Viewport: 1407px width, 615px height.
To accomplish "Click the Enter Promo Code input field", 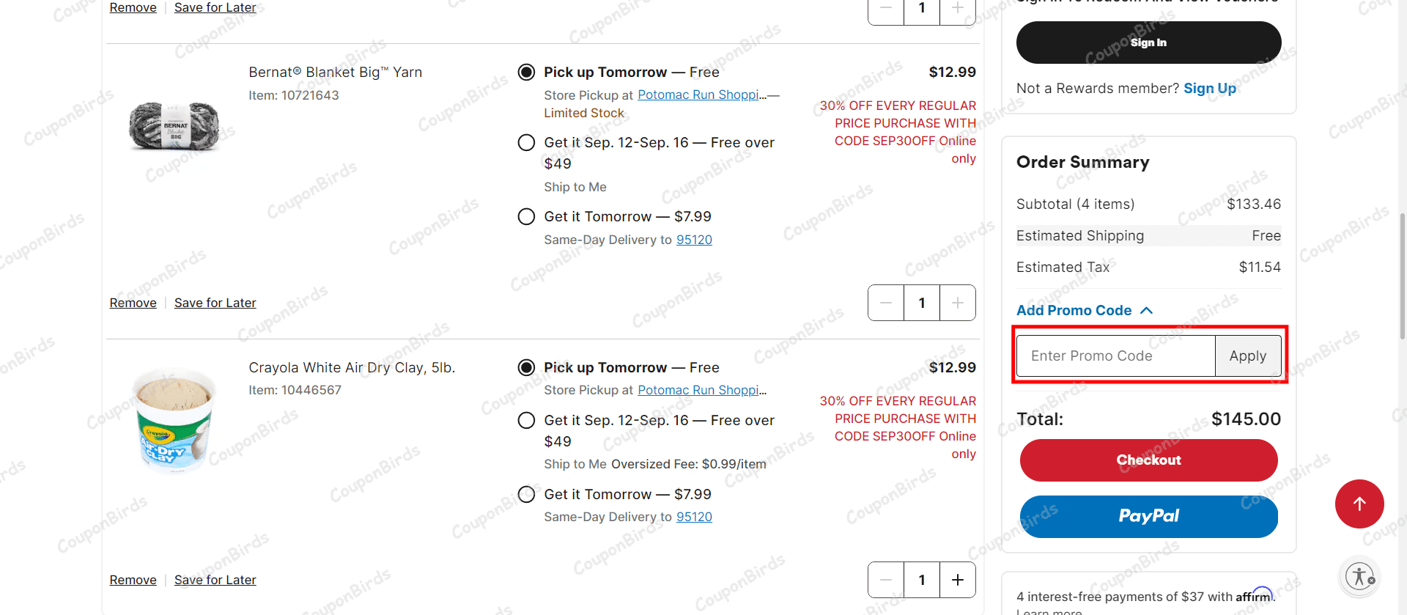I will click(1114, 356).
